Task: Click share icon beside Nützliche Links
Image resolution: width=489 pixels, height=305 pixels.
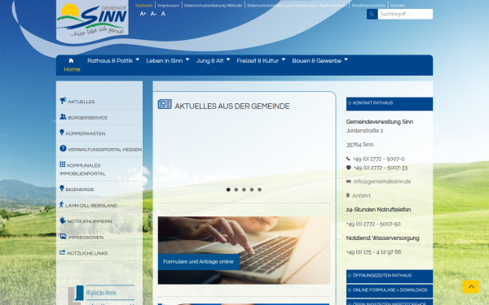Action: pyautogui.click(x=63, y=252)
